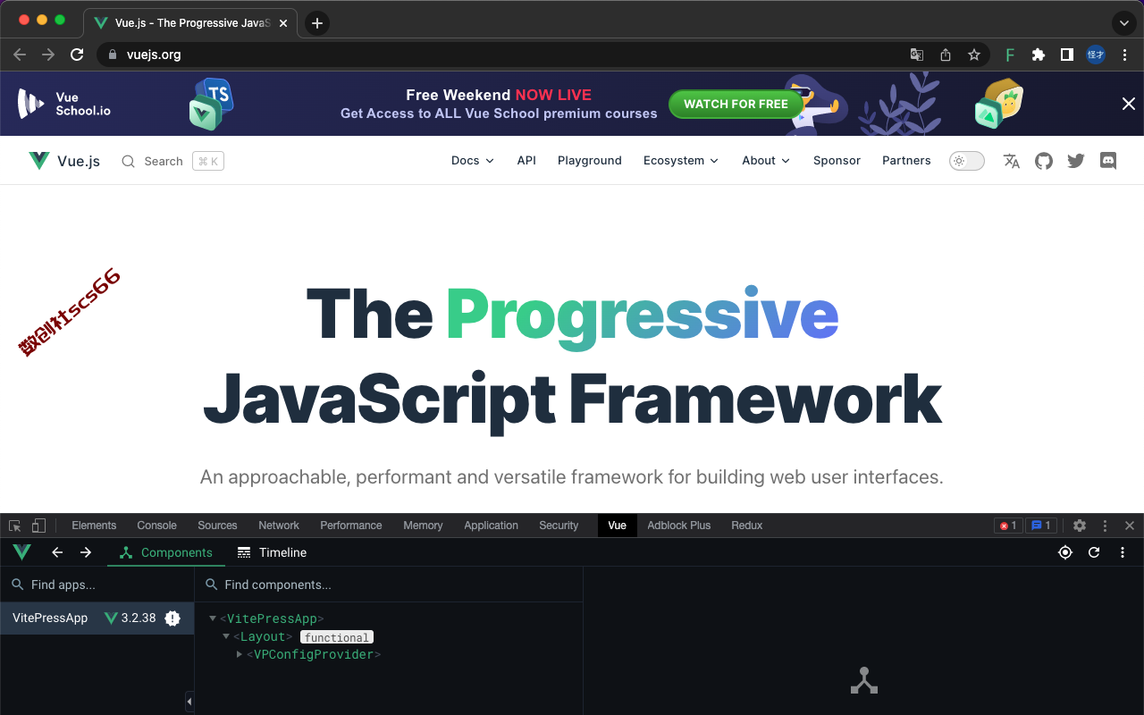Dismiss the Vue School banner
This screenshot has height=715, width=1144.
coord(1129,104)
